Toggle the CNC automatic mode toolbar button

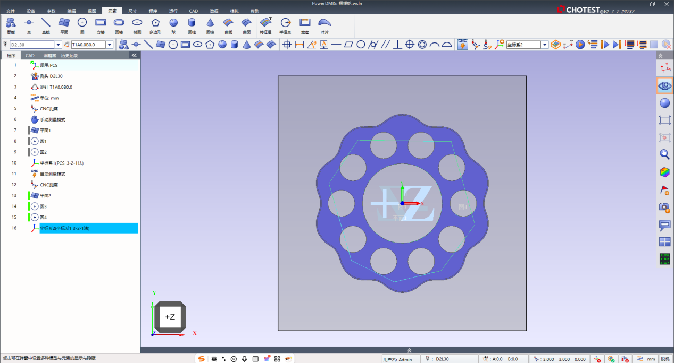[463, 45]
